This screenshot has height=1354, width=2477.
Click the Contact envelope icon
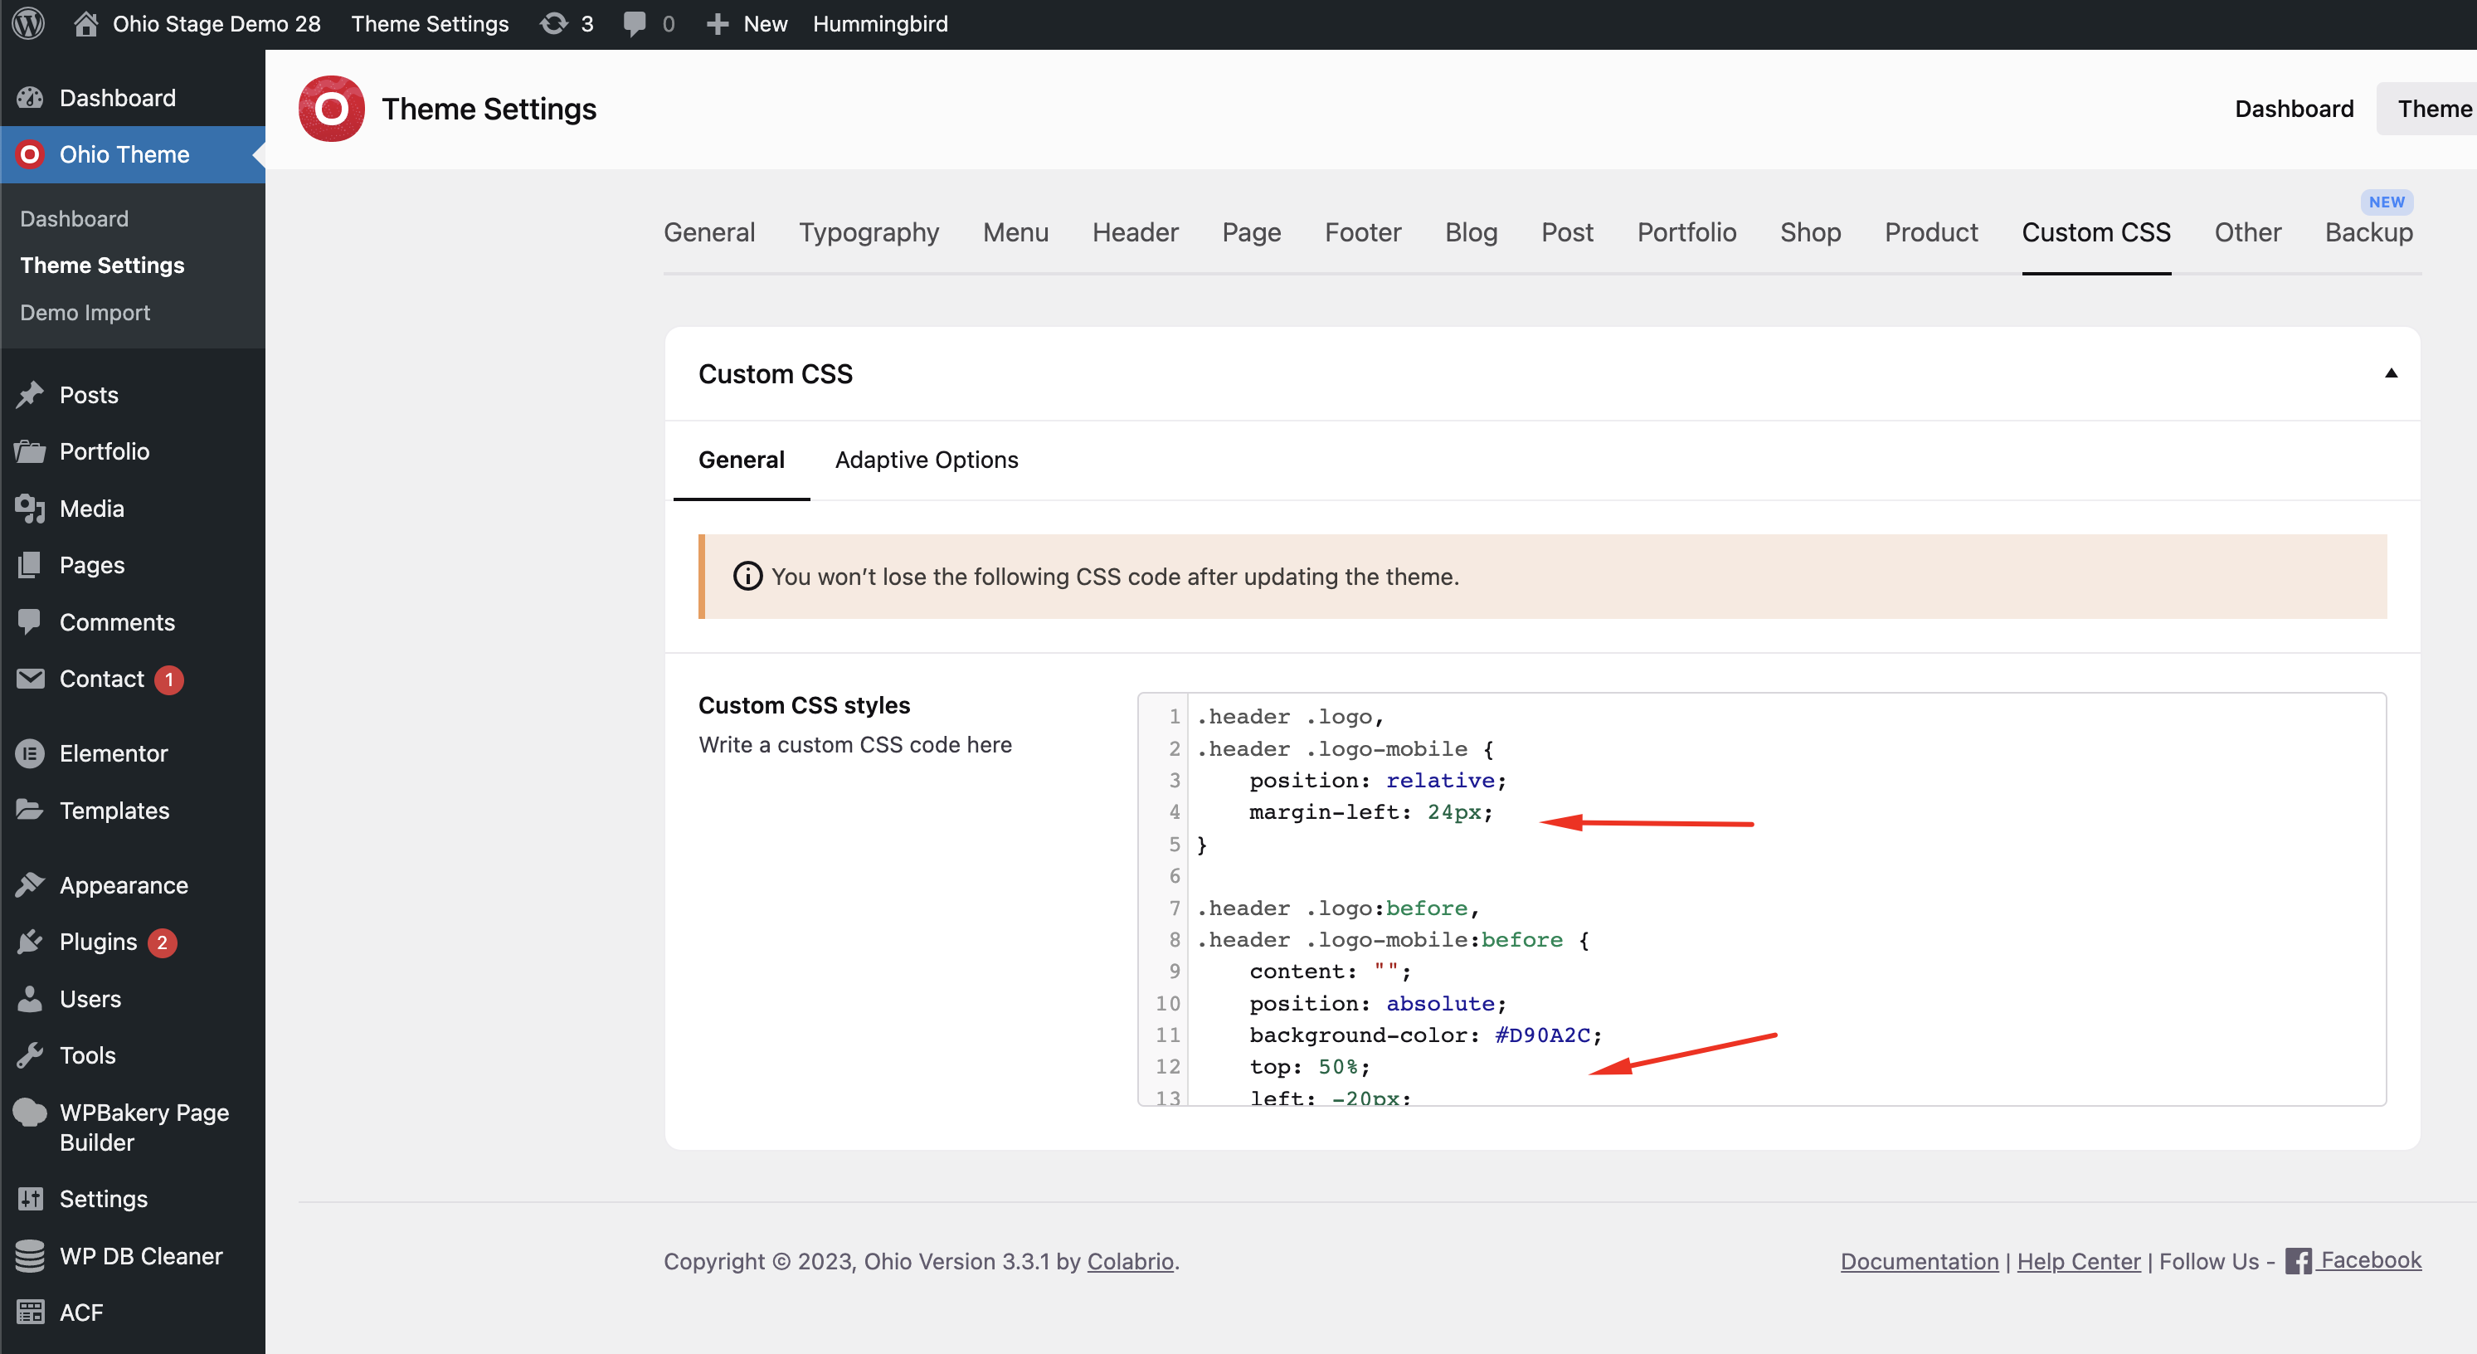tap(30, 679)
